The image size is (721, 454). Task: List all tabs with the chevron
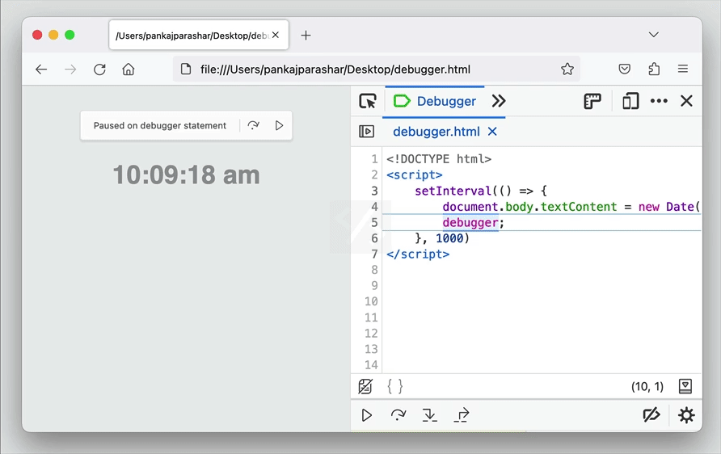pyautogui.click(x=653, y=35)
